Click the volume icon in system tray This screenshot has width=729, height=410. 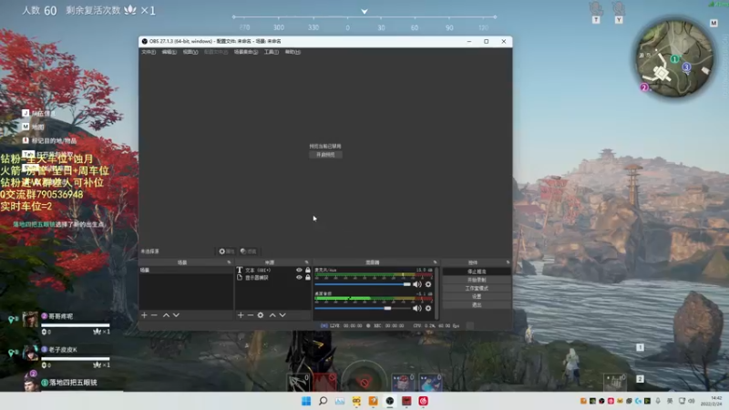692,401
